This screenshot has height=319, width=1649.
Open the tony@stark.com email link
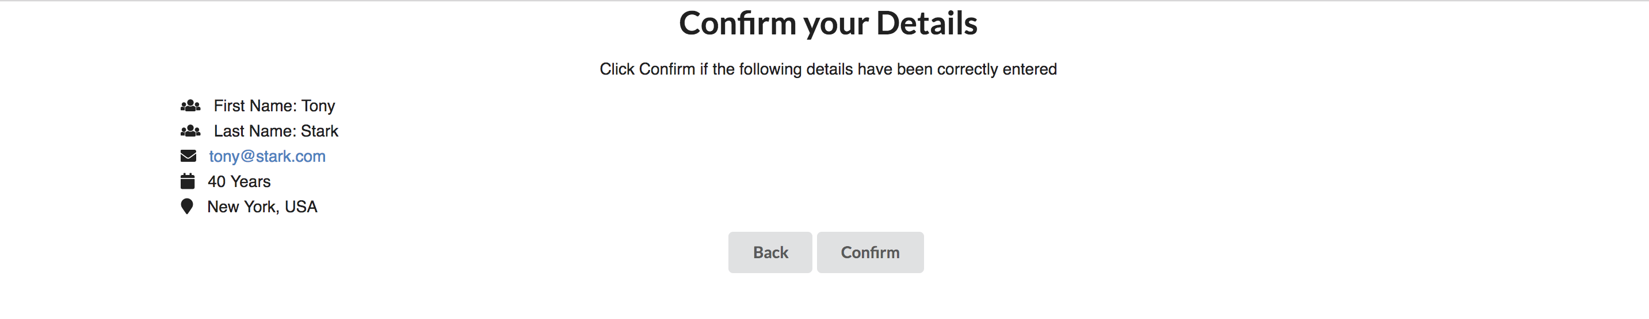pyautogui.click(x=267, y=156)
